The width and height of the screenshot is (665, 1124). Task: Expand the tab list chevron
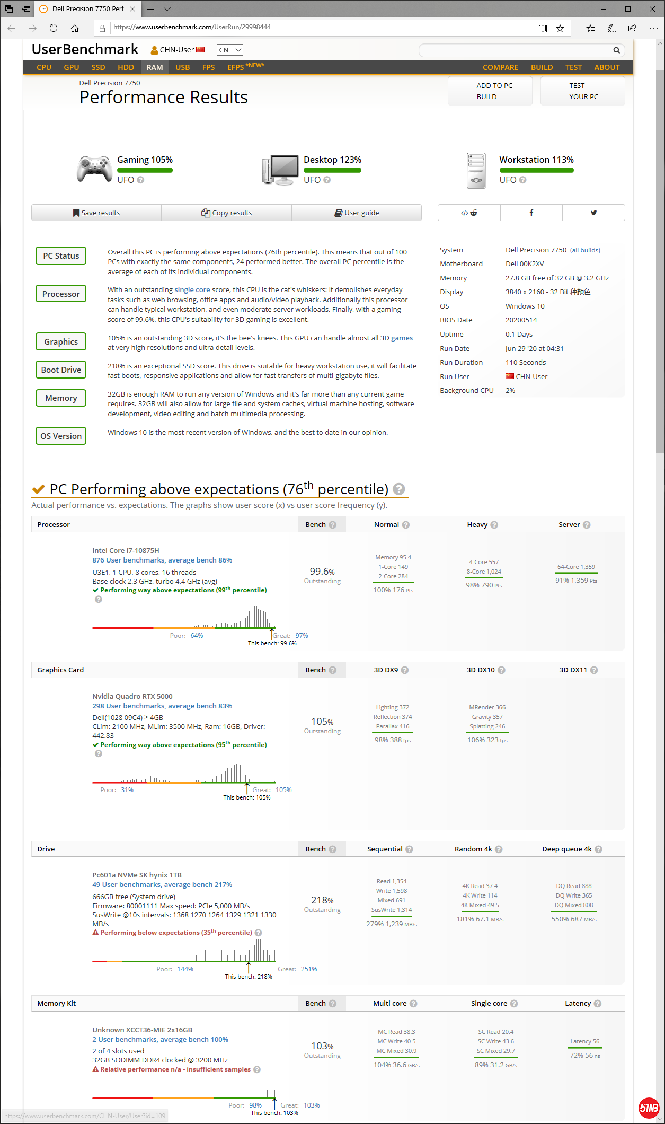pos(167,9)
